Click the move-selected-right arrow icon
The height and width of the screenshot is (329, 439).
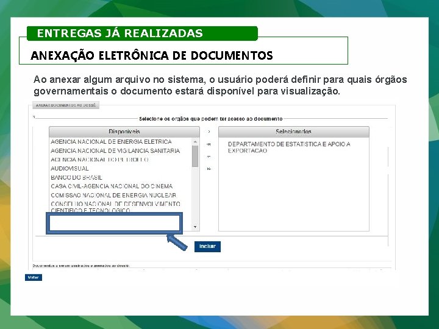coord(209,132)
